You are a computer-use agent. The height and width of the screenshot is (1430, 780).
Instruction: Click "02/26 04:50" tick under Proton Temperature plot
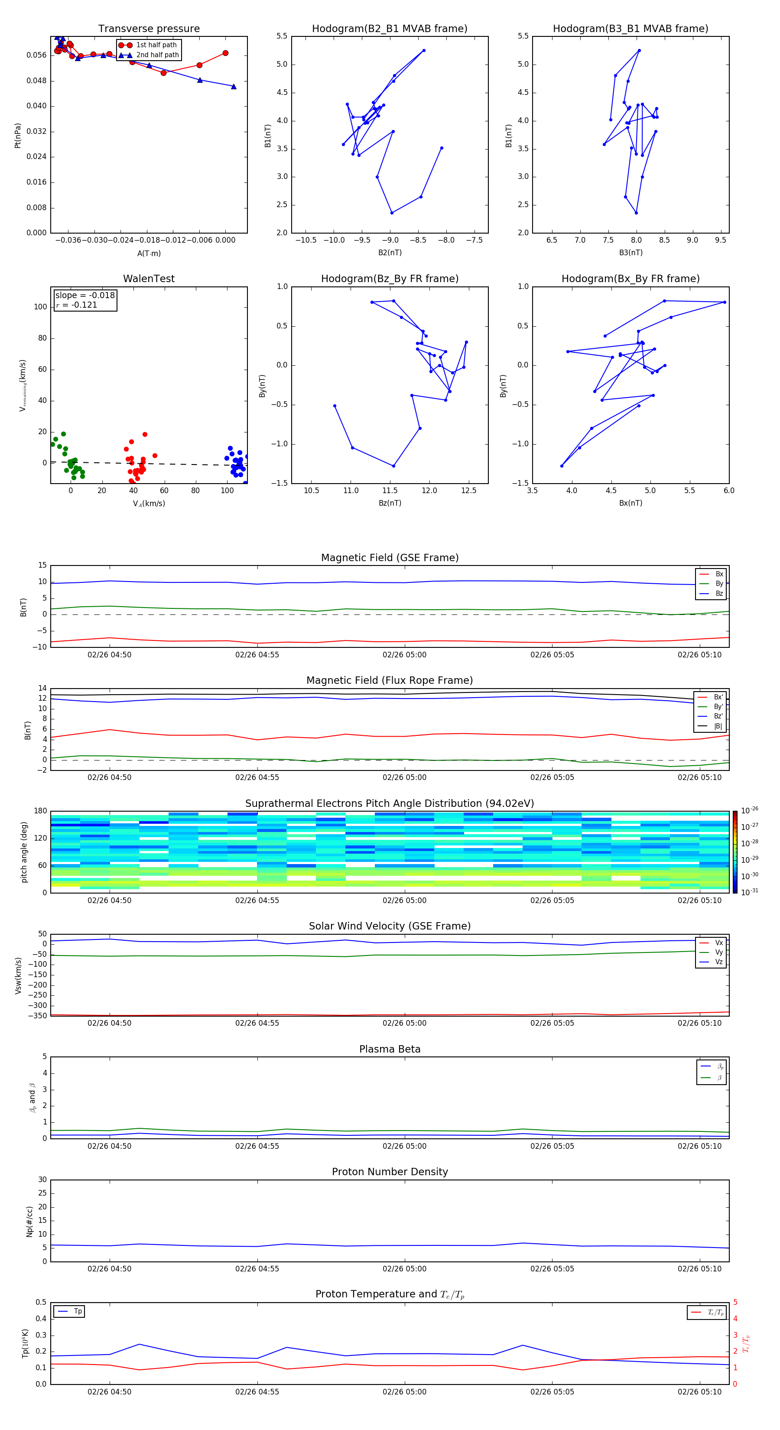109,1392
